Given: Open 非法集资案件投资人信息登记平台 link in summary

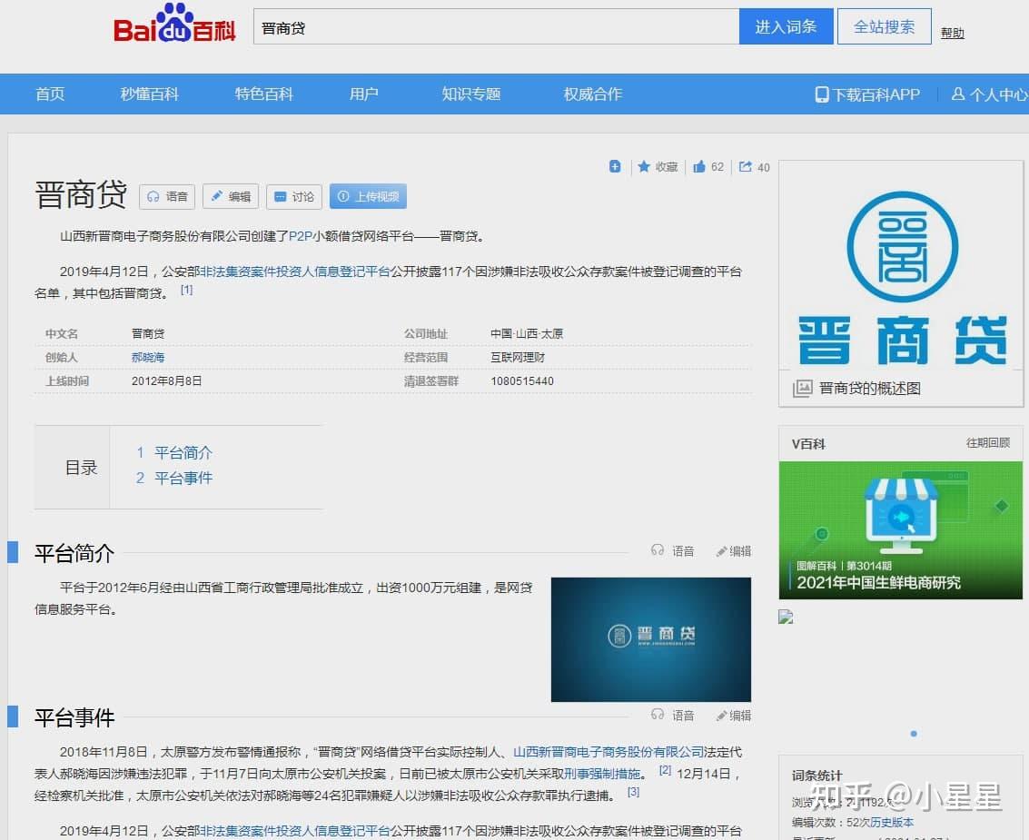Looking at the screenshot, I should (x=295, y=272).
